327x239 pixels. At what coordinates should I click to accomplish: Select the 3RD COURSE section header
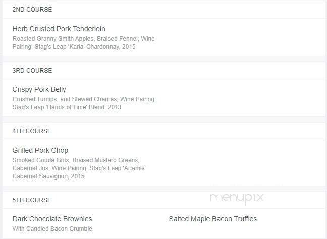pyautogui.click(x=32, y=71)
